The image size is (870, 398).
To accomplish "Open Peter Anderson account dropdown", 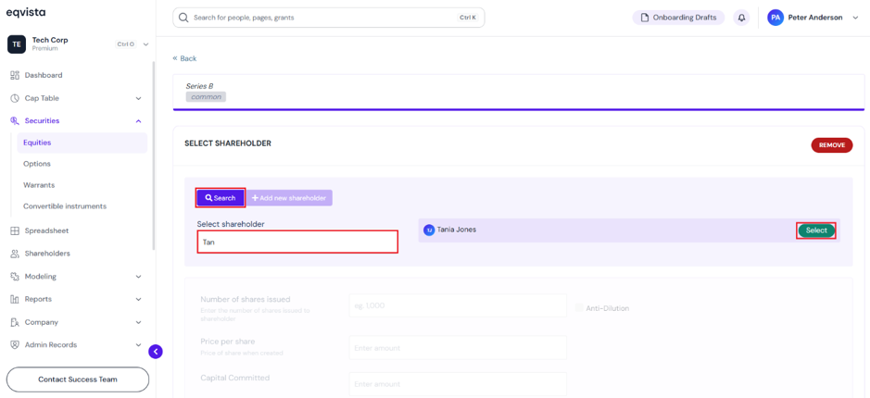I will 813,18.
